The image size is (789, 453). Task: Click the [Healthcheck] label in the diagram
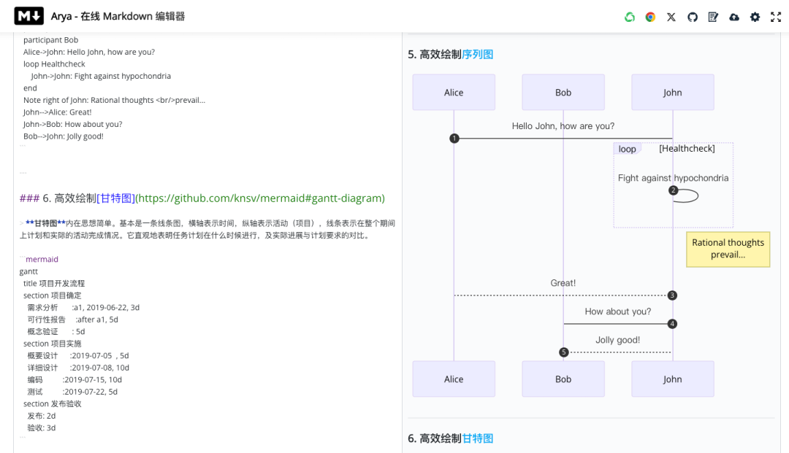point(687,149)
